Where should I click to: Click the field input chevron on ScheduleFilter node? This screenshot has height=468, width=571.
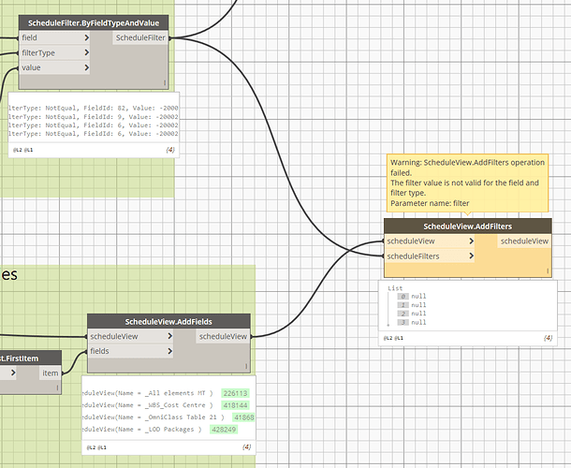coord(87,37)
